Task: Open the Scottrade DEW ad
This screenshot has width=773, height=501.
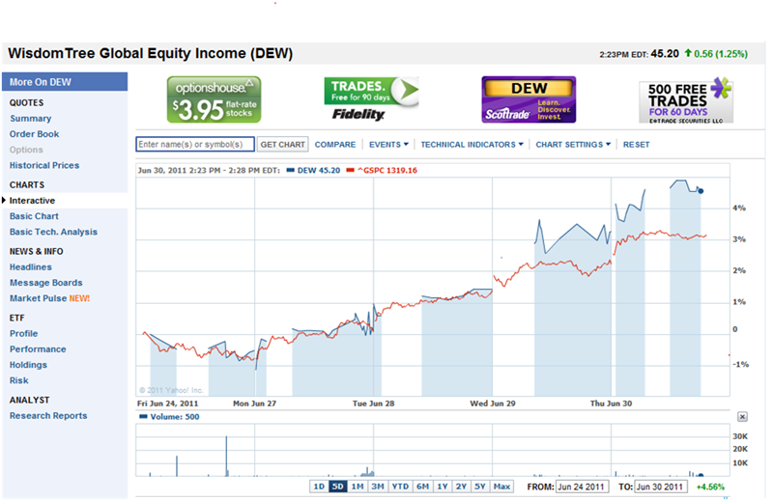Action: point(529,99)
